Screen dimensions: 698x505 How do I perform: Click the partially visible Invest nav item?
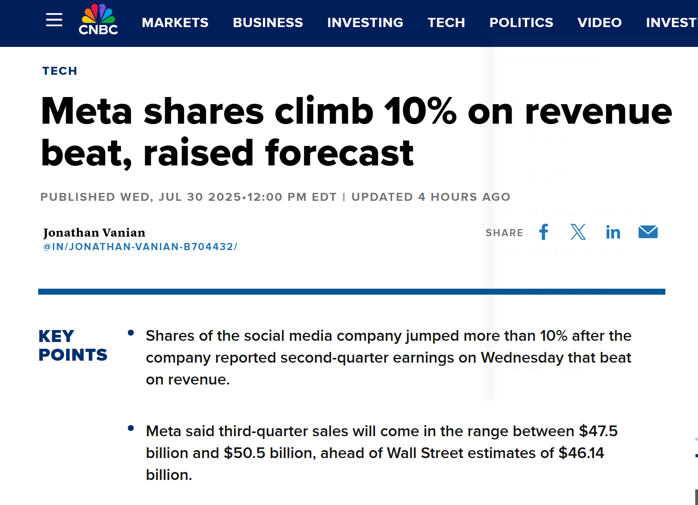[x=671, y=23]
